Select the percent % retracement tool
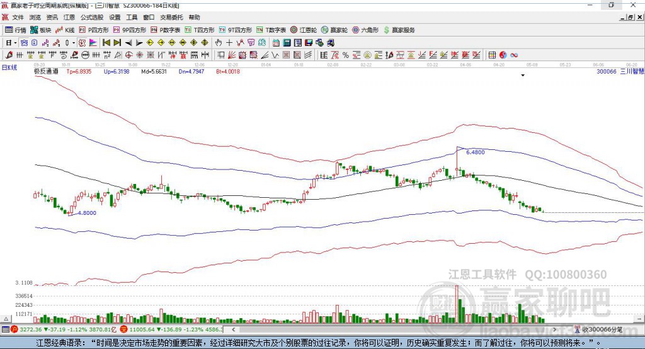Image resolution: width=645 pixels, height=349 pixels. click(346, 55)
